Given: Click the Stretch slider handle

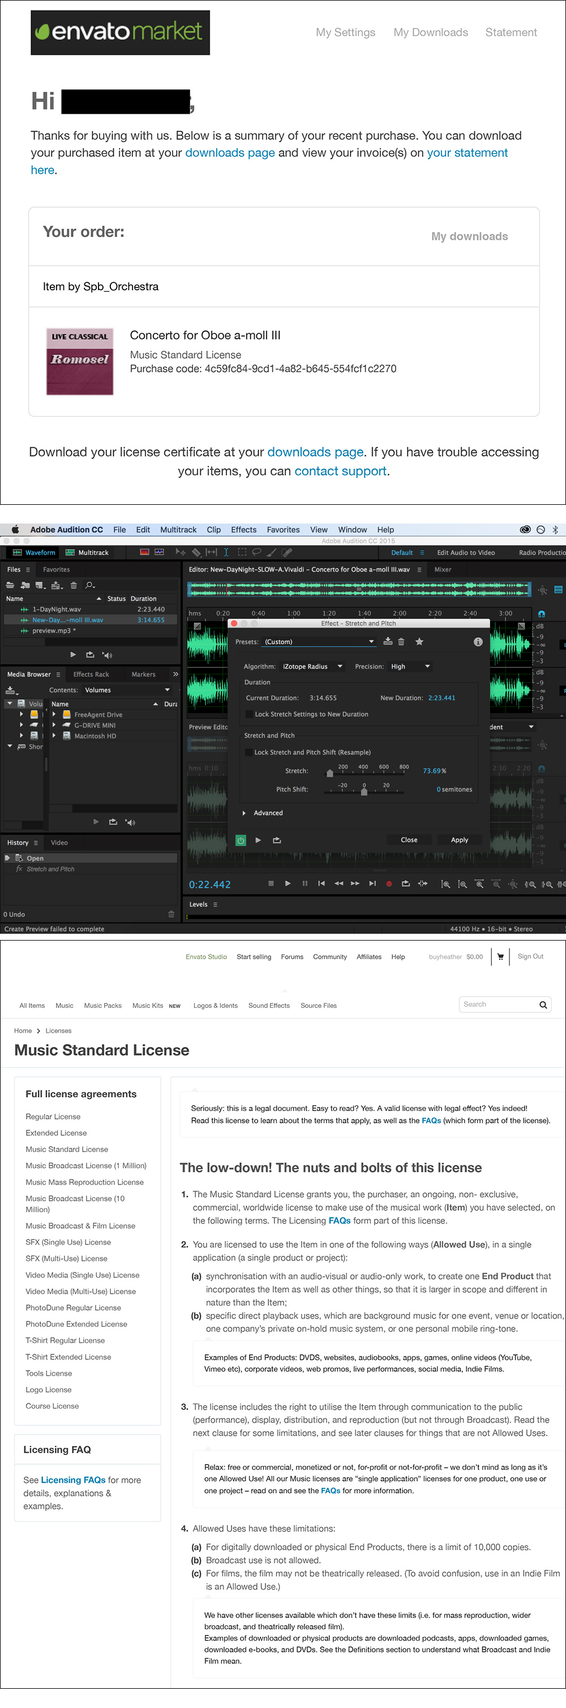Looking at the screenshot, I should [330, 773].
